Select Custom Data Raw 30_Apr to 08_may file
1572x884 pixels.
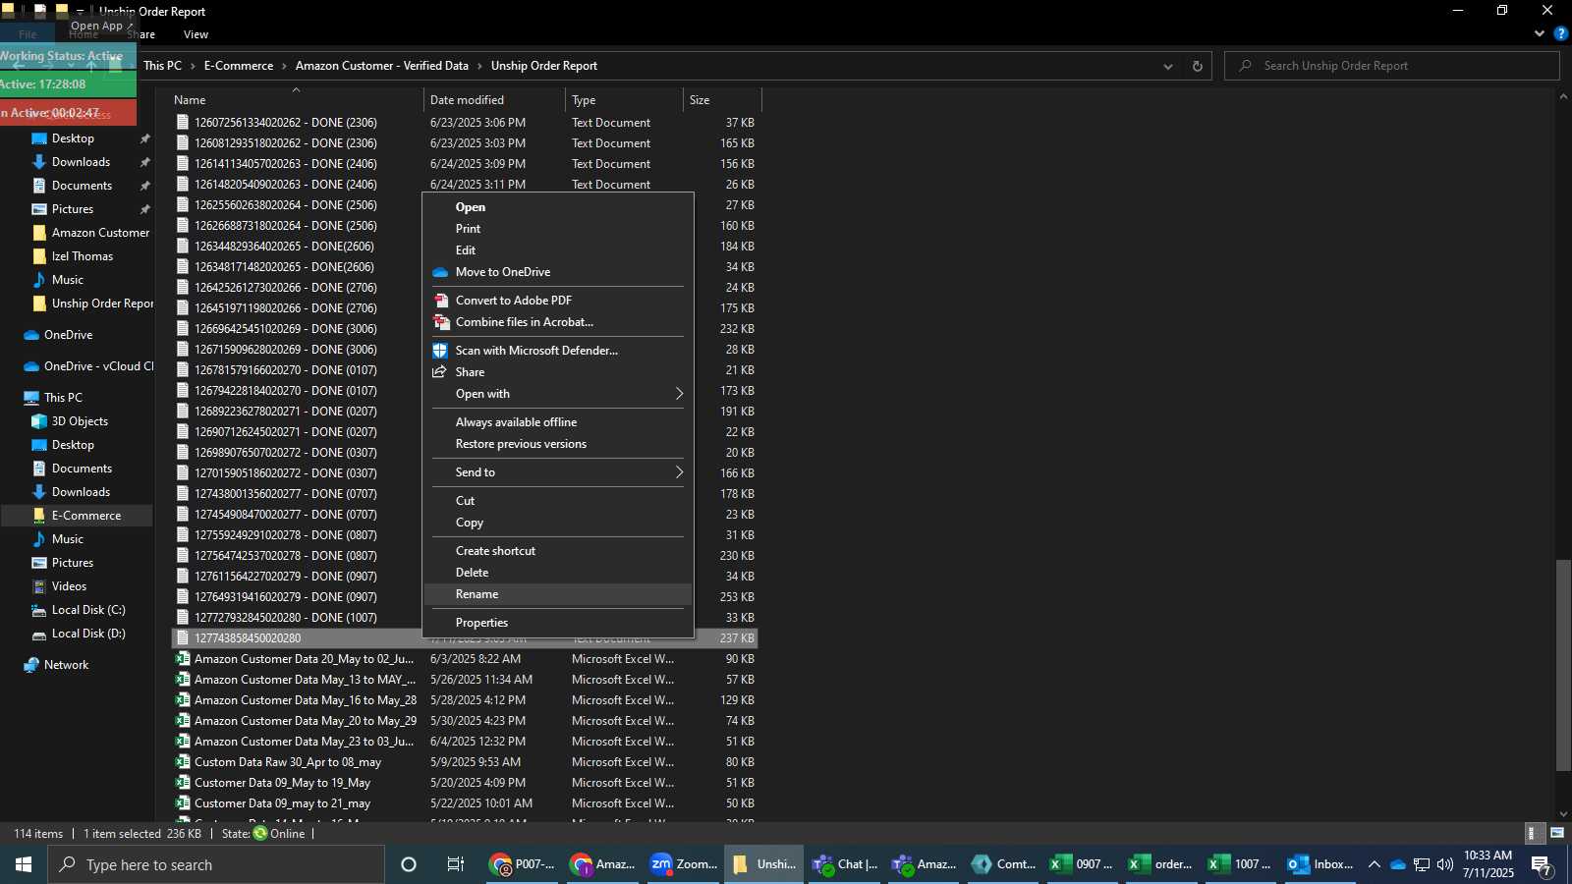[288, 762]
